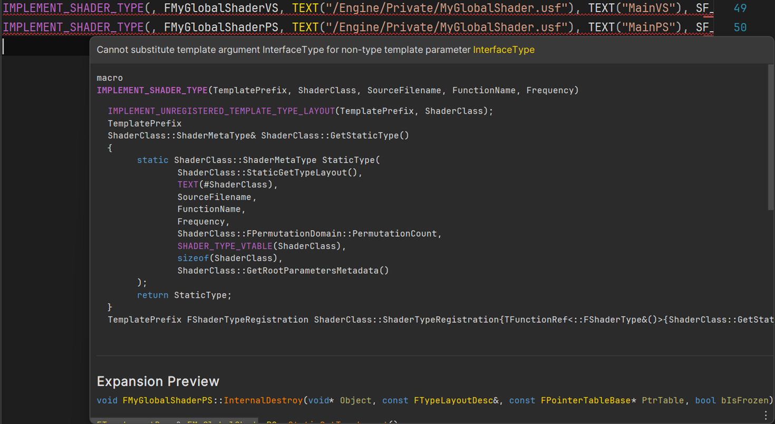Image resolution: width=775 pixels, height=424 pixels.
Task: Open the tooltip's more options kebab menu
Action: tap(766, 415)
